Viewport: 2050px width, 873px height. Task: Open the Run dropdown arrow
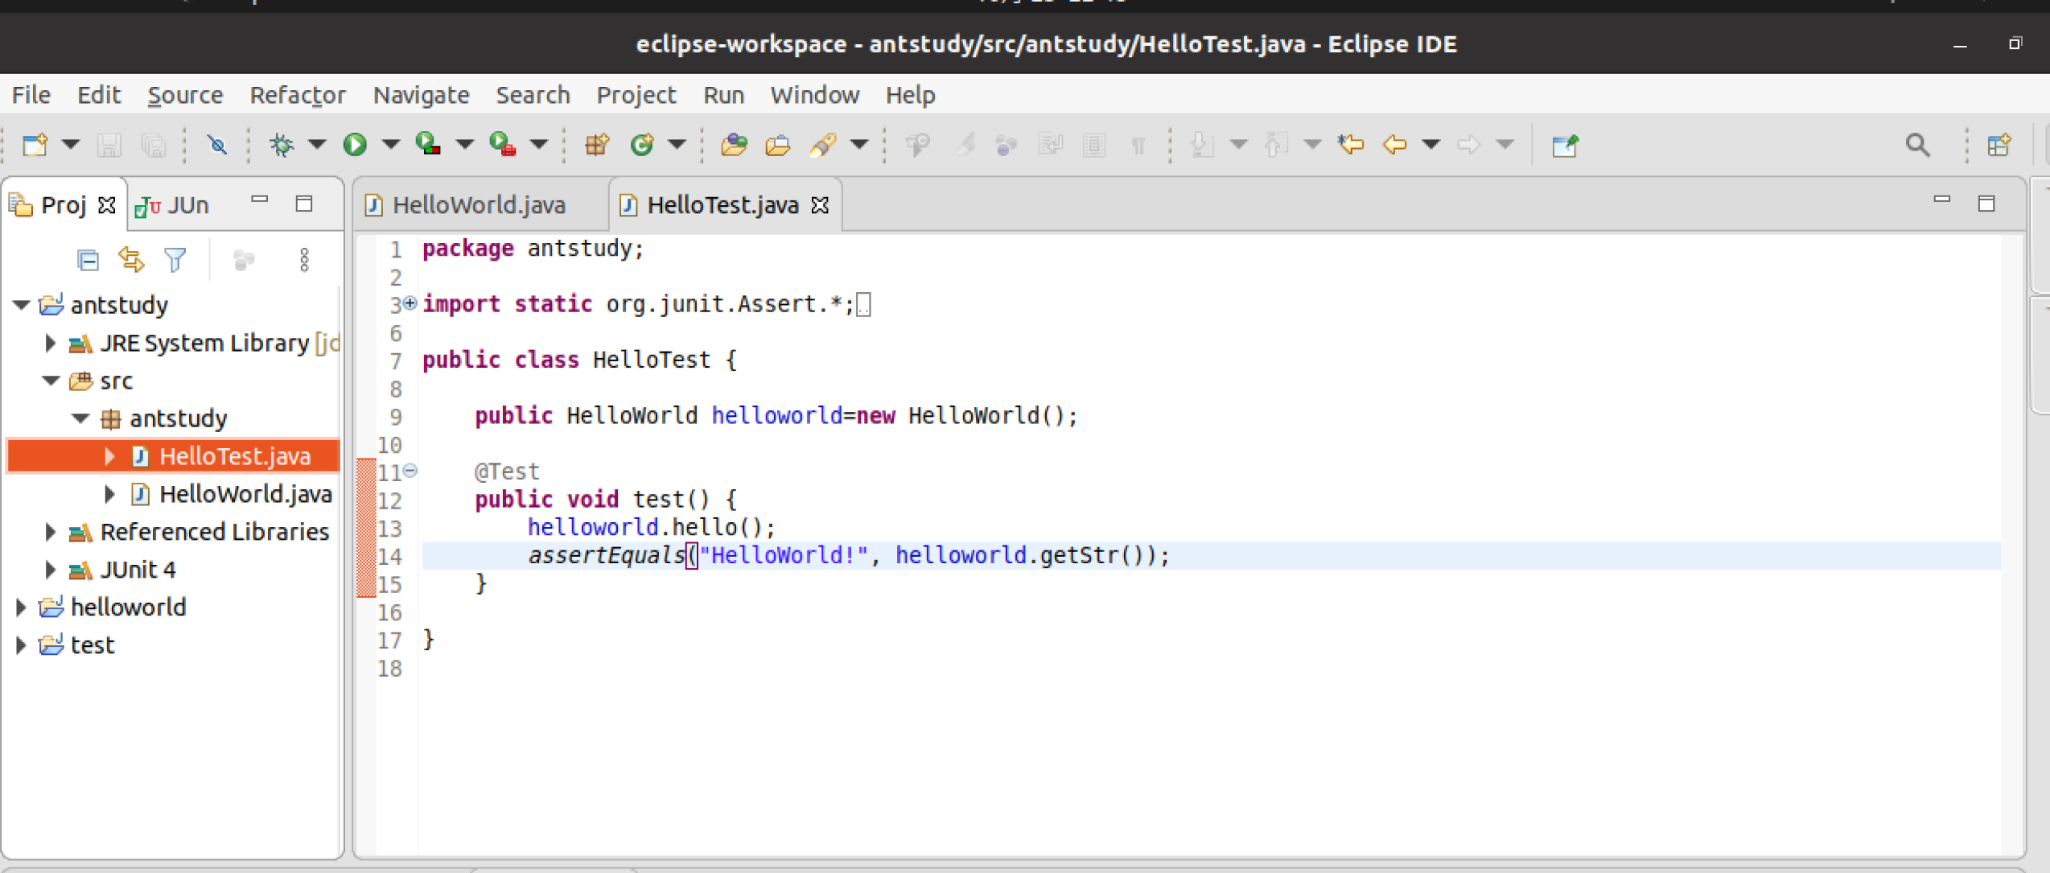(391, 145)
